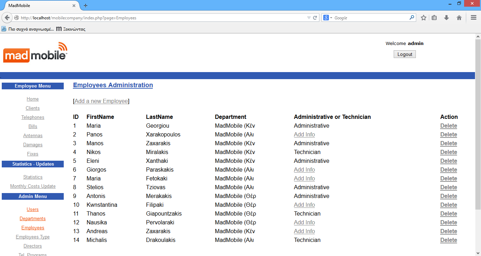
Task: View the Statistics page
Action: pyautogui.click(x=33, y=177)
